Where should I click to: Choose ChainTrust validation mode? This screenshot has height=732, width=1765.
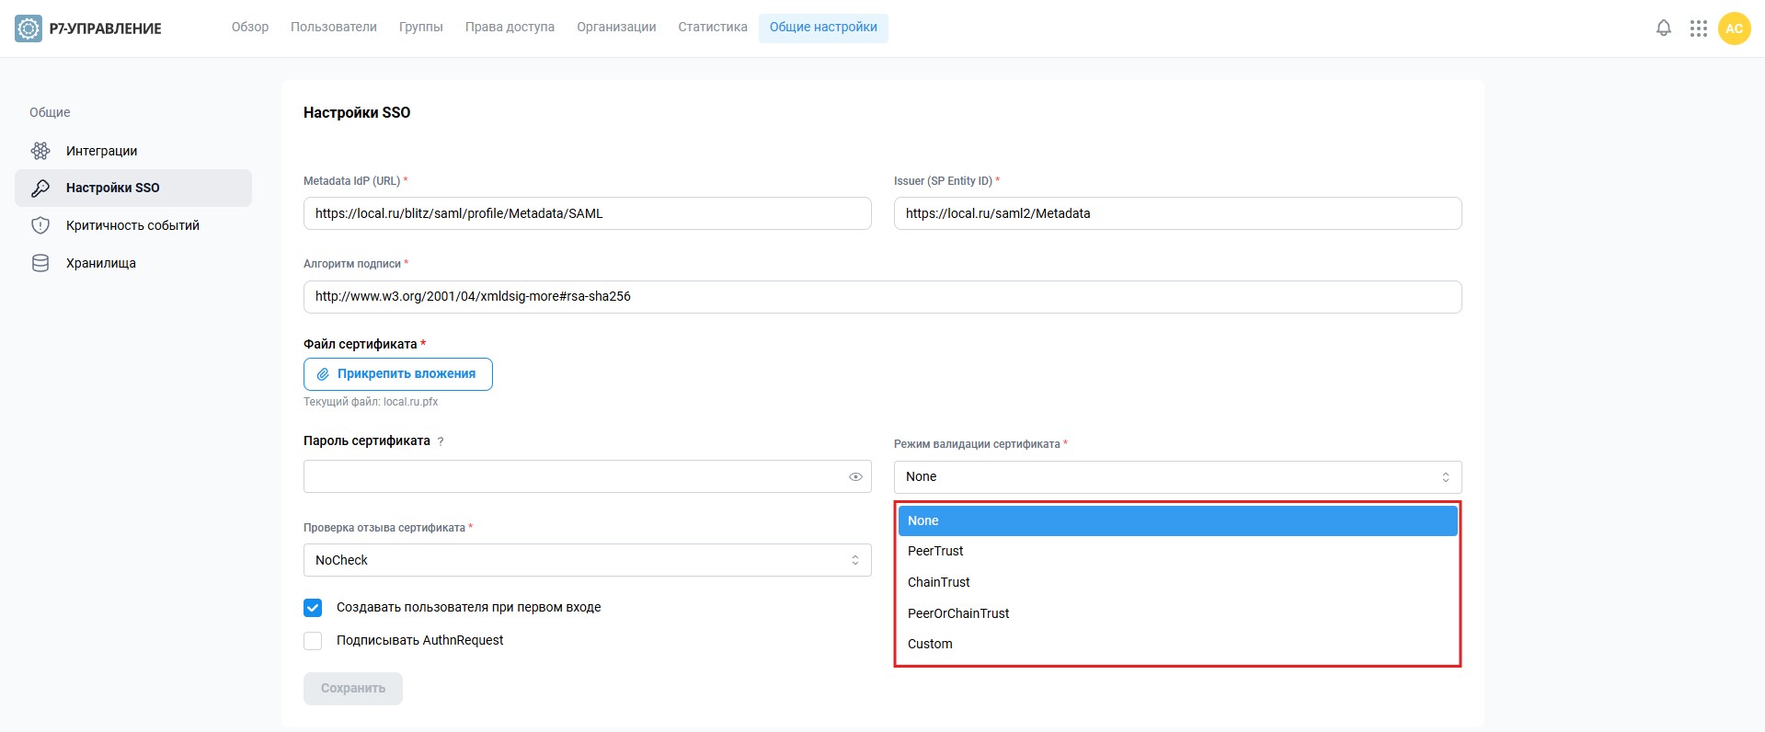point(1177,582)
